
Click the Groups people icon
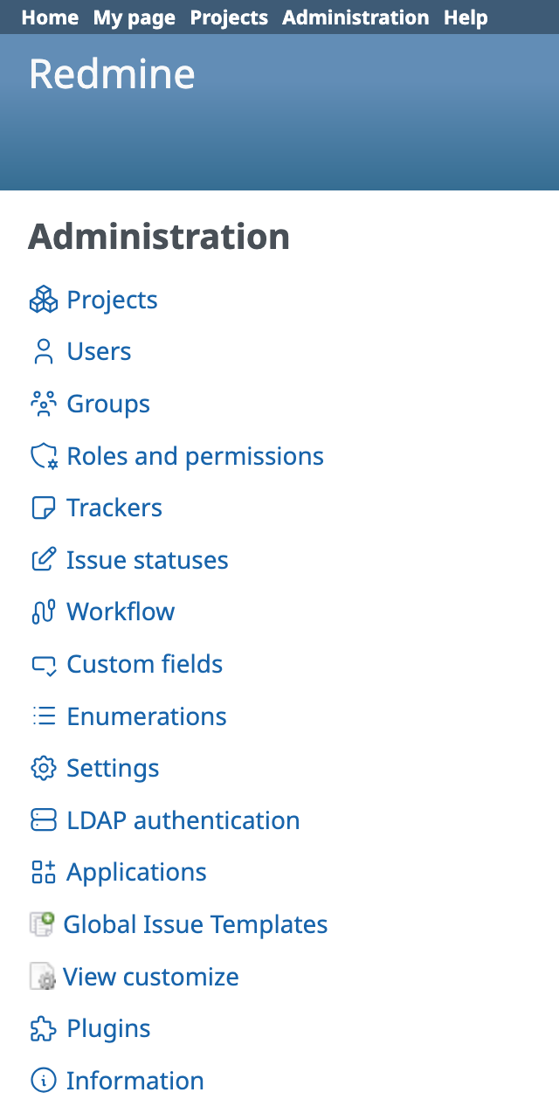tap(43, 404)
